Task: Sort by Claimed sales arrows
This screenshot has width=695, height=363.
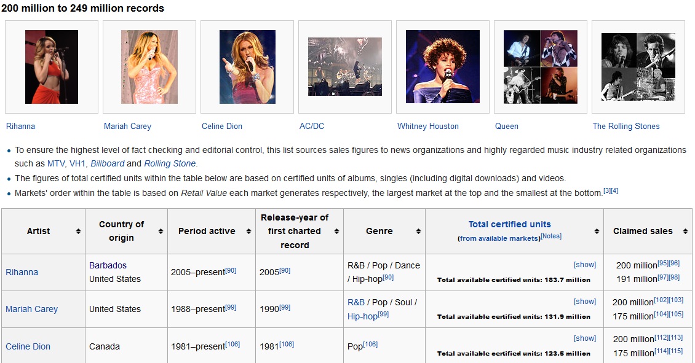Action: pos(685,232)
